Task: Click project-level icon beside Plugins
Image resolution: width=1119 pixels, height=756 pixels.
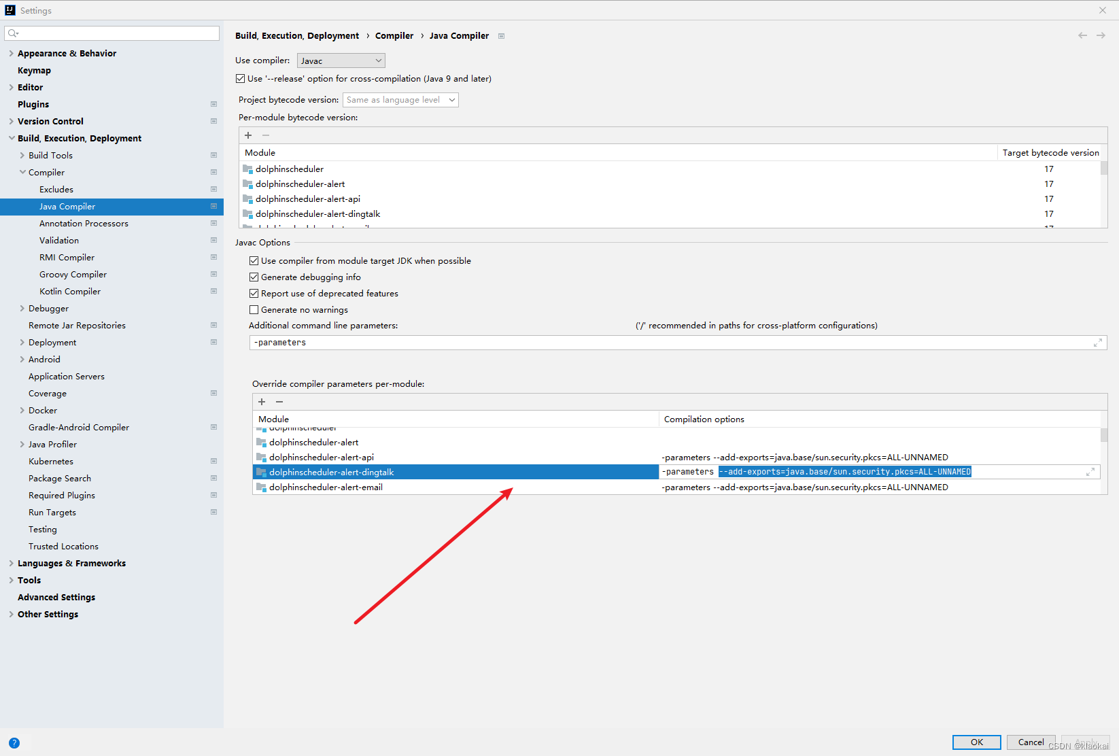Action: click(x=213, y=104)
